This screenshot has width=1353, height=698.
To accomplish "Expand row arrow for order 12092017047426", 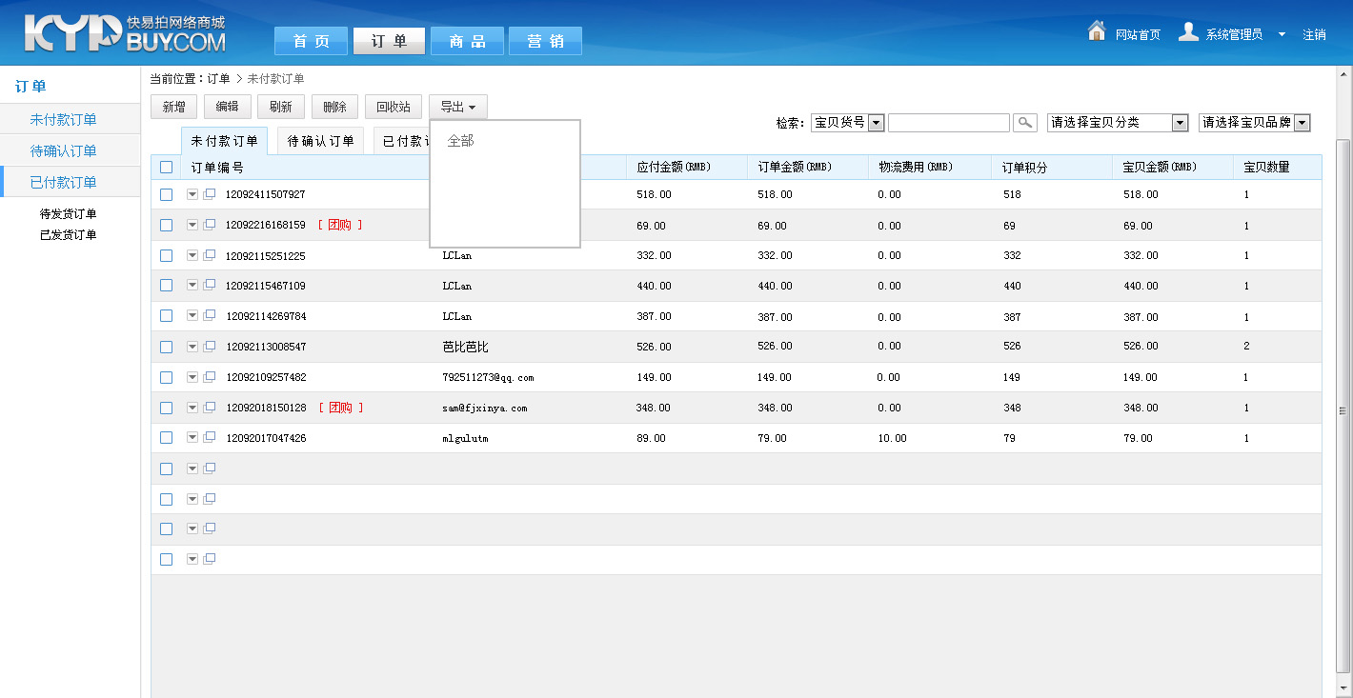I will (x=192, y=437).
